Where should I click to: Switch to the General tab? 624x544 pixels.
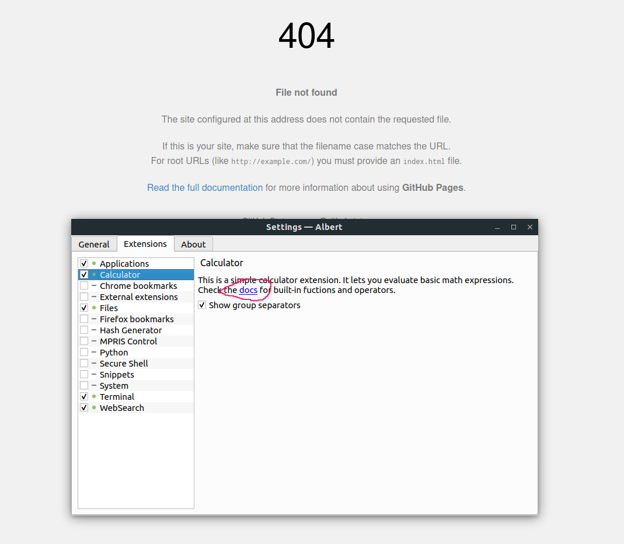pos(94,244)
